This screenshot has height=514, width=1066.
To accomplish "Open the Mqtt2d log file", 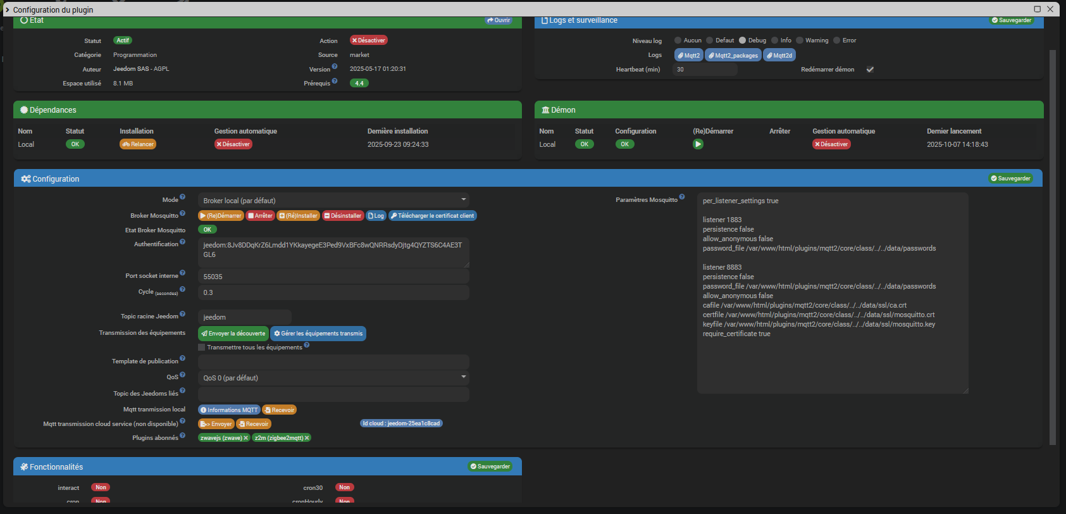I will [779, 56].
